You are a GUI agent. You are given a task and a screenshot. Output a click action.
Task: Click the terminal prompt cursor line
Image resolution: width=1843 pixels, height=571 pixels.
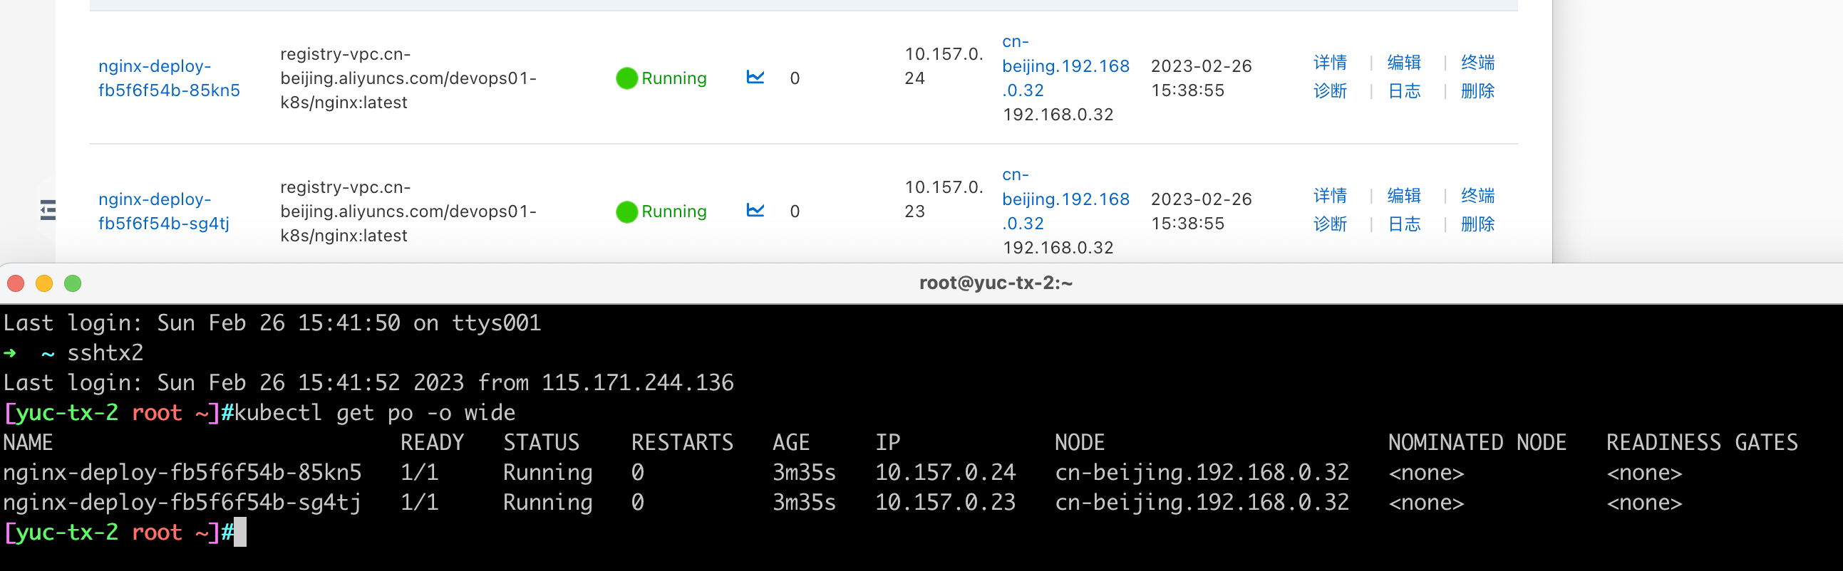tap(239, 533)
